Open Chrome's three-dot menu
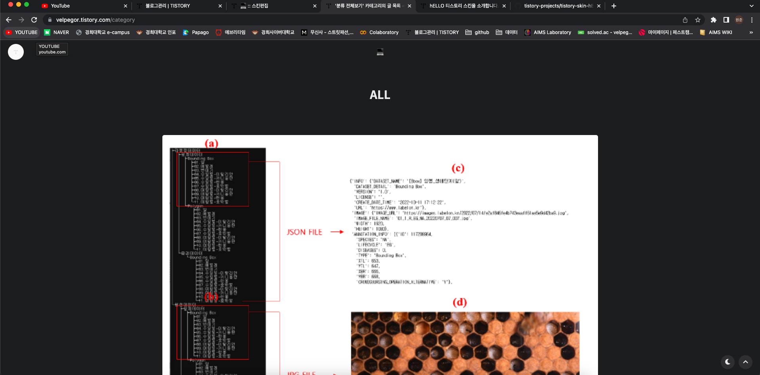760x375 pixels. click(752, 20)
